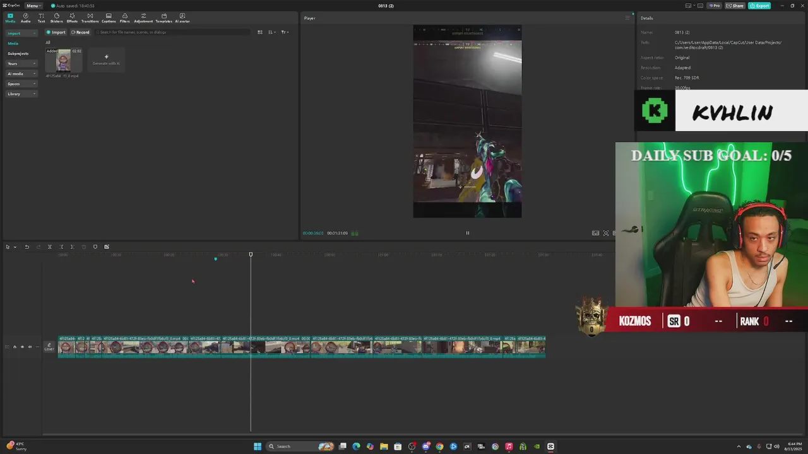The image size is (808, 454).
Task: Open the Filters panel
Action: click(124, 18)
